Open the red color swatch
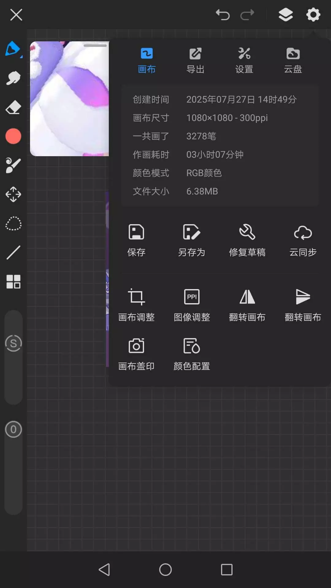331x588 pixels. pyautogui.click(x=13, y=136)
